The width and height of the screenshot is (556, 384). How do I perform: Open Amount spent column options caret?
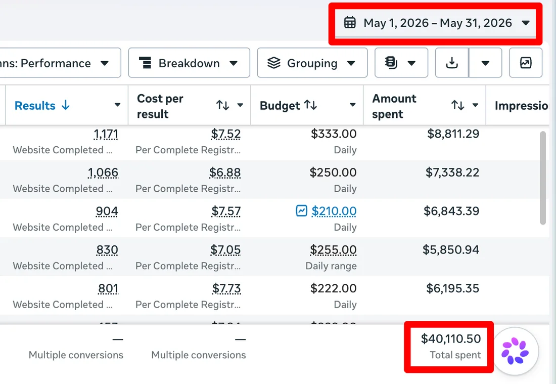click(476, 105)
